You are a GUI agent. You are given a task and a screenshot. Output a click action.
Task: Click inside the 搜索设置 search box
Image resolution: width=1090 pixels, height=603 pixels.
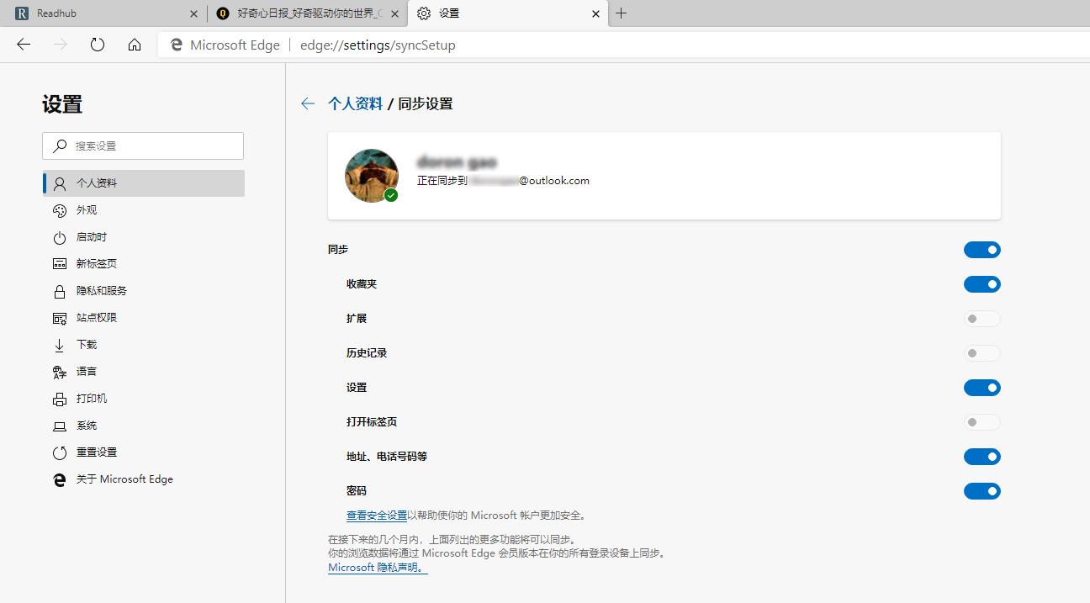point(143,145)
